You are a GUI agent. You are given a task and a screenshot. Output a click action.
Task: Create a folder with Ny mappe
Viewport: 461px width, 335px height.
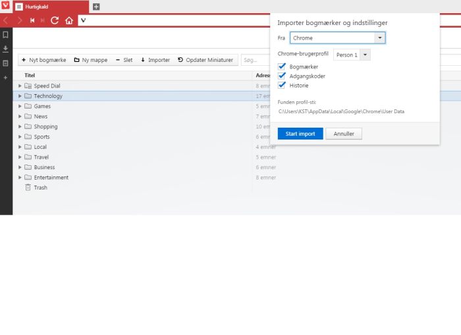pyautogui.click(x=91, y=60)
